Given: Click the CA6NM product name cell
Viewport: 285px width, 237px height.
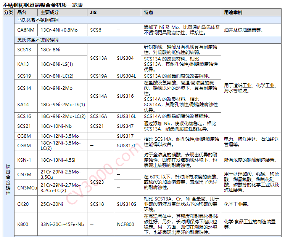Looking at the screenshot, I should (x=26, y=30).
